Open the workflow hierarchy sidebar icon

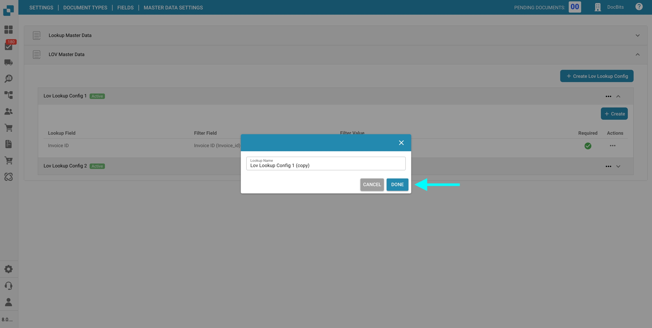click(x=8, y=95)
